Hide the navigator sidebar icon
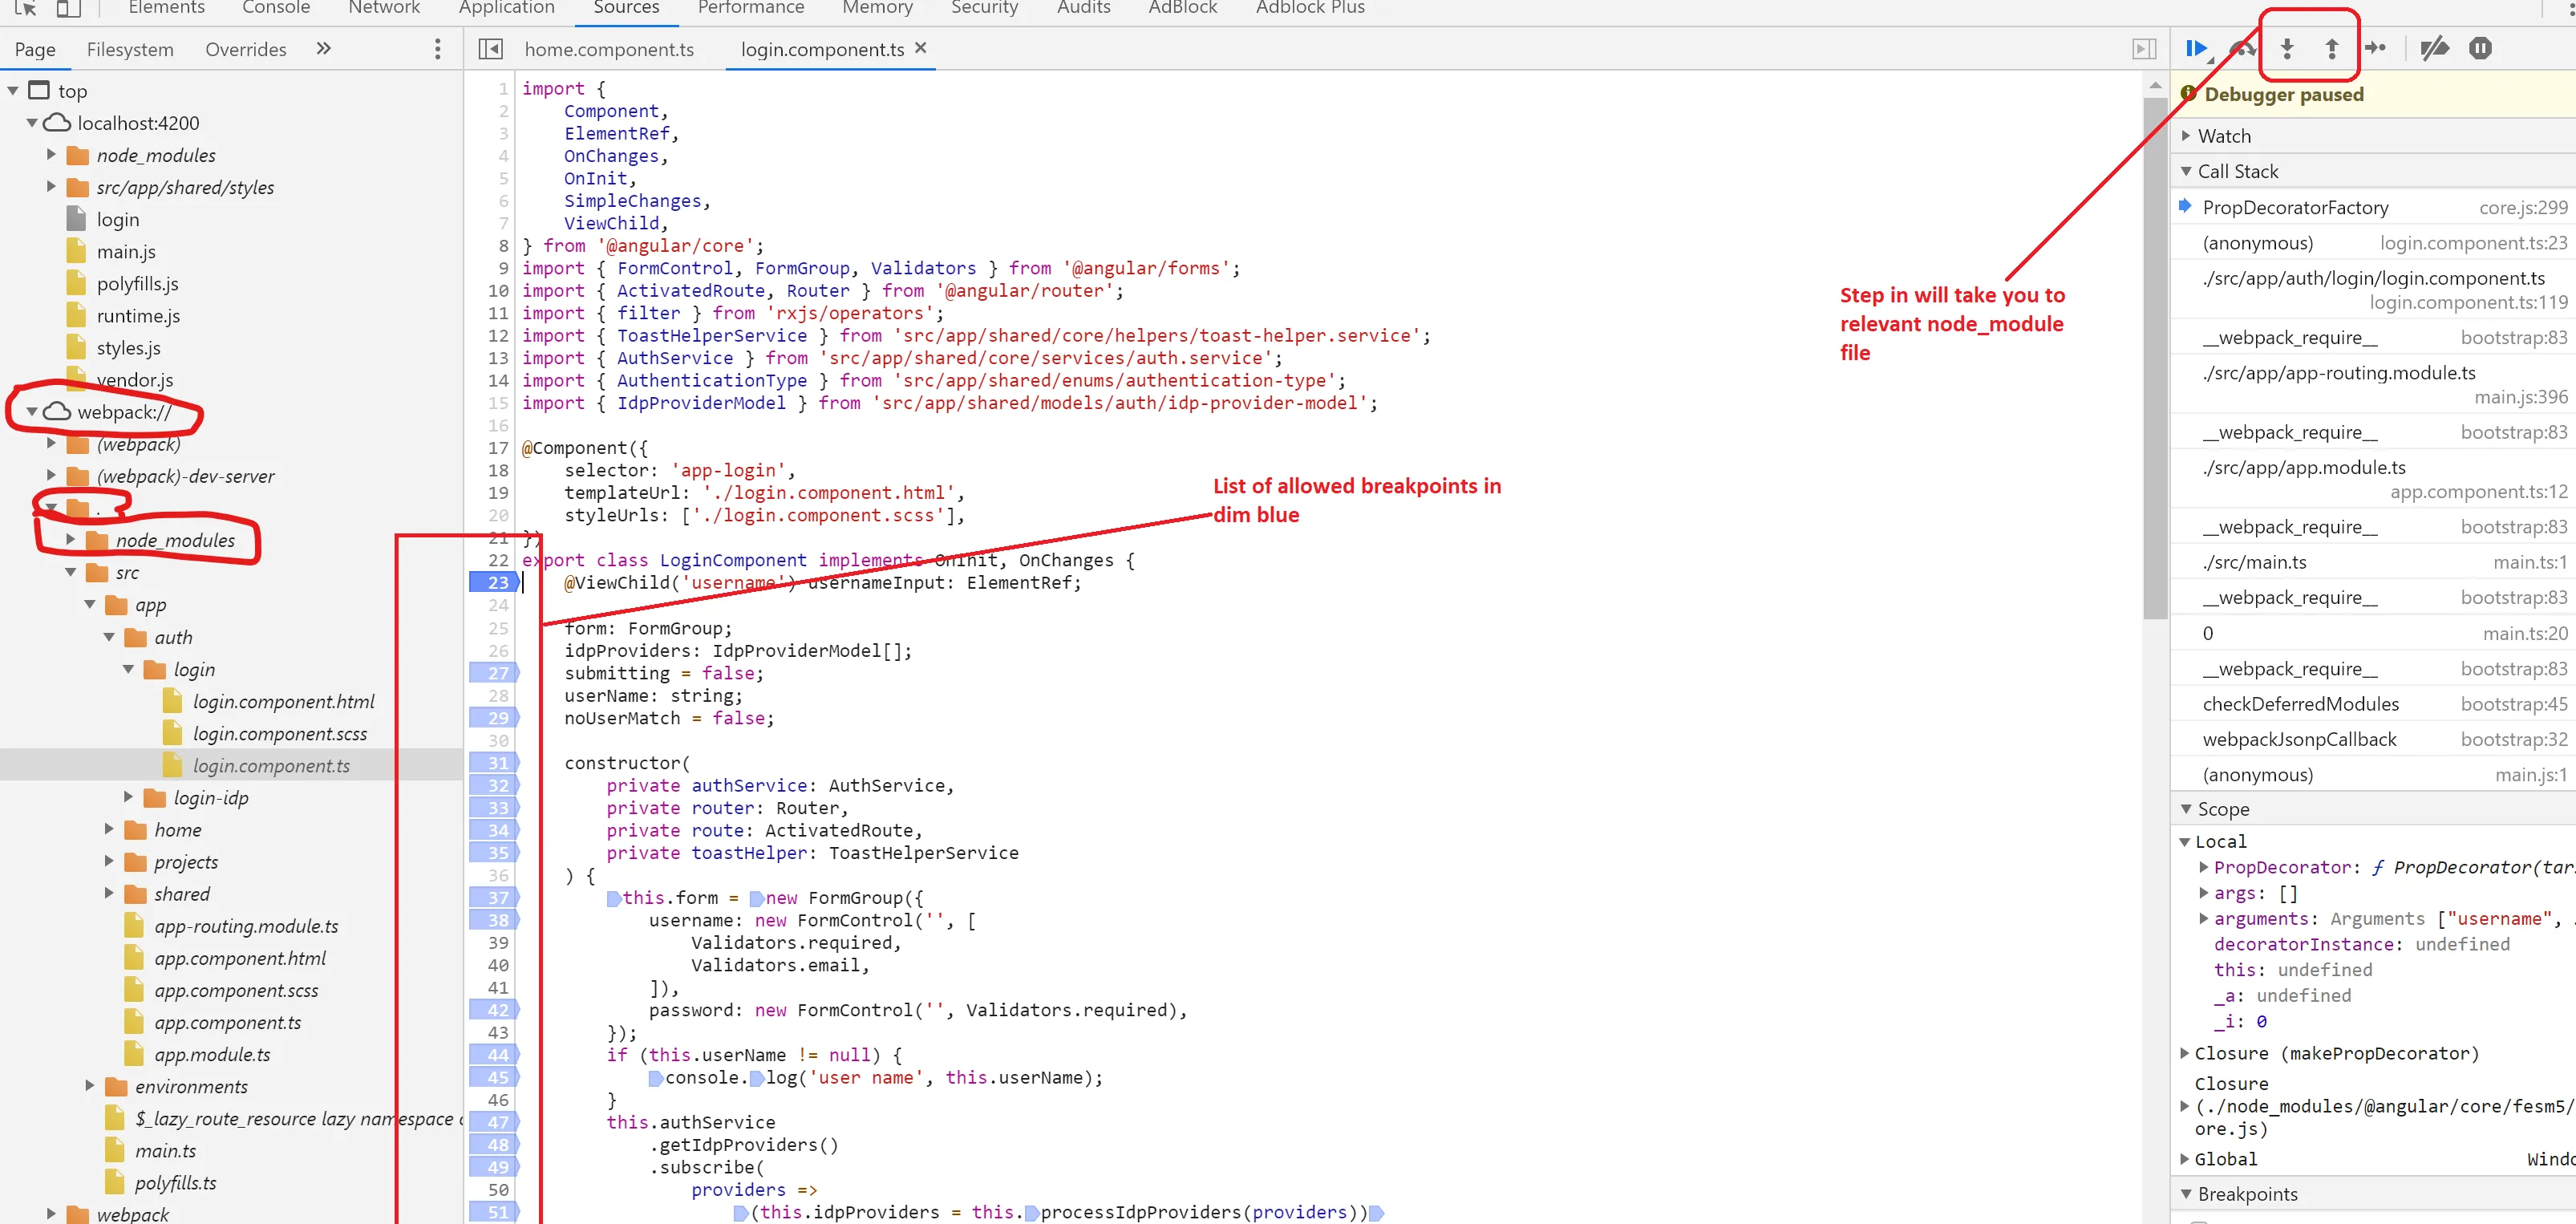The width and height of the screenshot is (2576, 1224). pyautogui.click(x=490, y=49)
